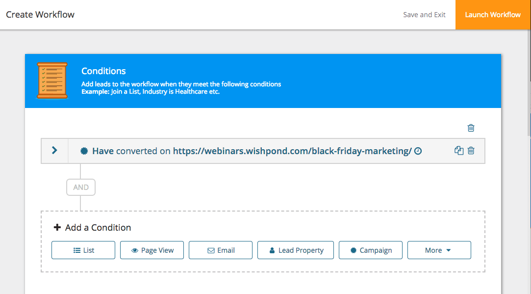Click the "Have" word in the condition

[x=103, y=151]
